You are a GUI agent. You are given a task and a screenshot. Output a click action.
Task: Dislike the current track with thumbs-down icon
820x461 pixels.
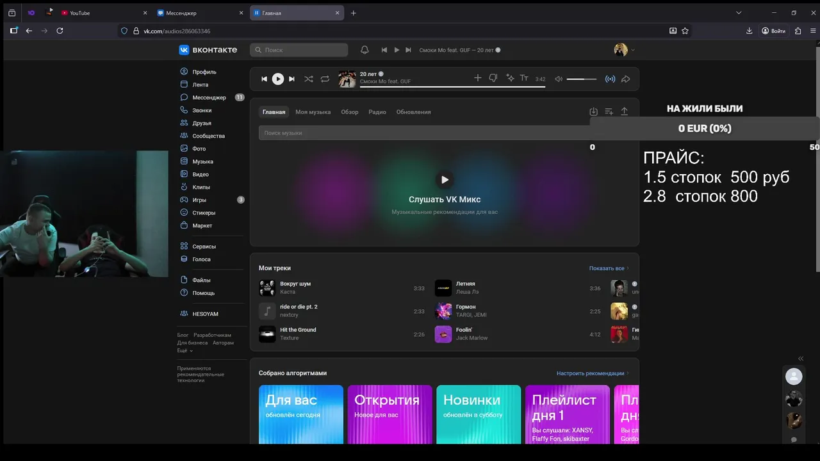(493, 78)
